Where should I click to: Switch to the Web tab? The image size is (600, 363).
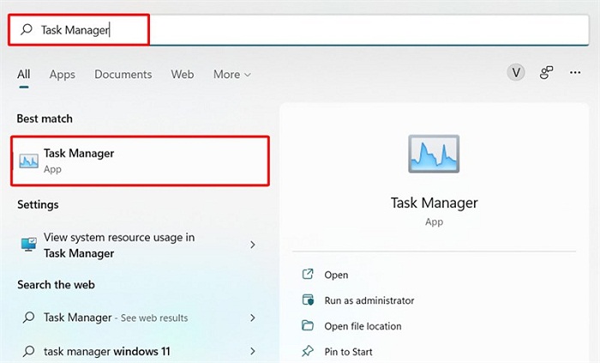pyautogui.click(x=182, y=75)
